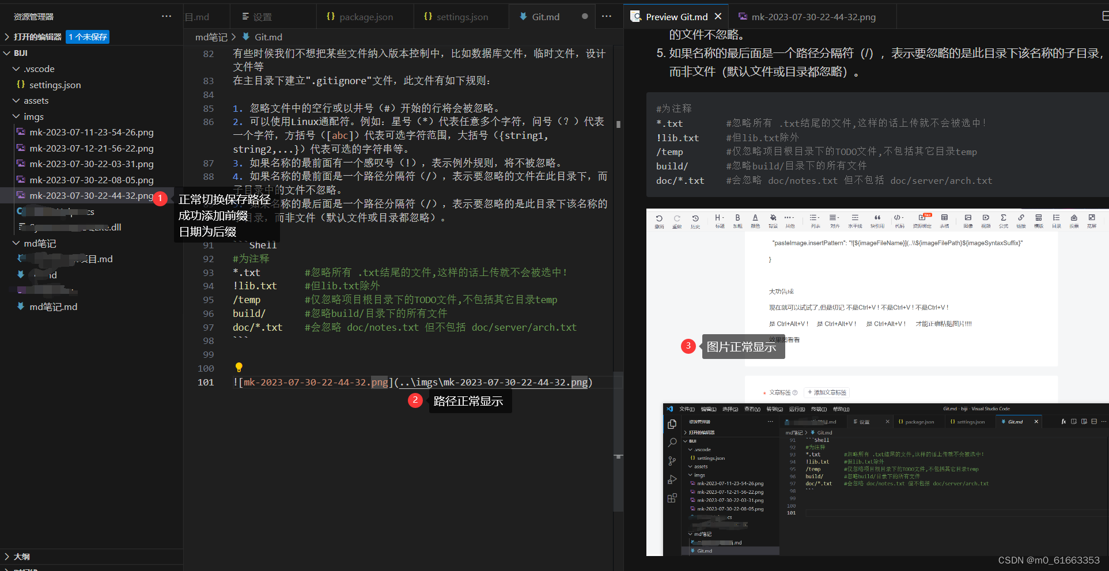
Task: Select mk-2023-07-30-22-44-32.png in explorer
Action: tap(91, 195)
